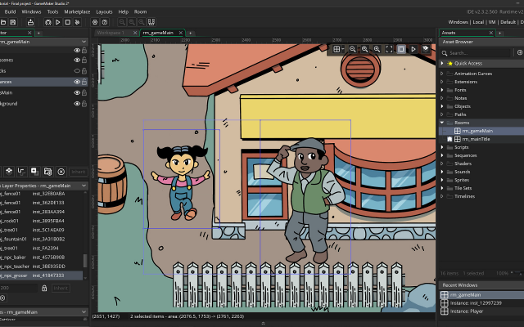Open the Room menu
524x327 pixels.
coord(140,11)
